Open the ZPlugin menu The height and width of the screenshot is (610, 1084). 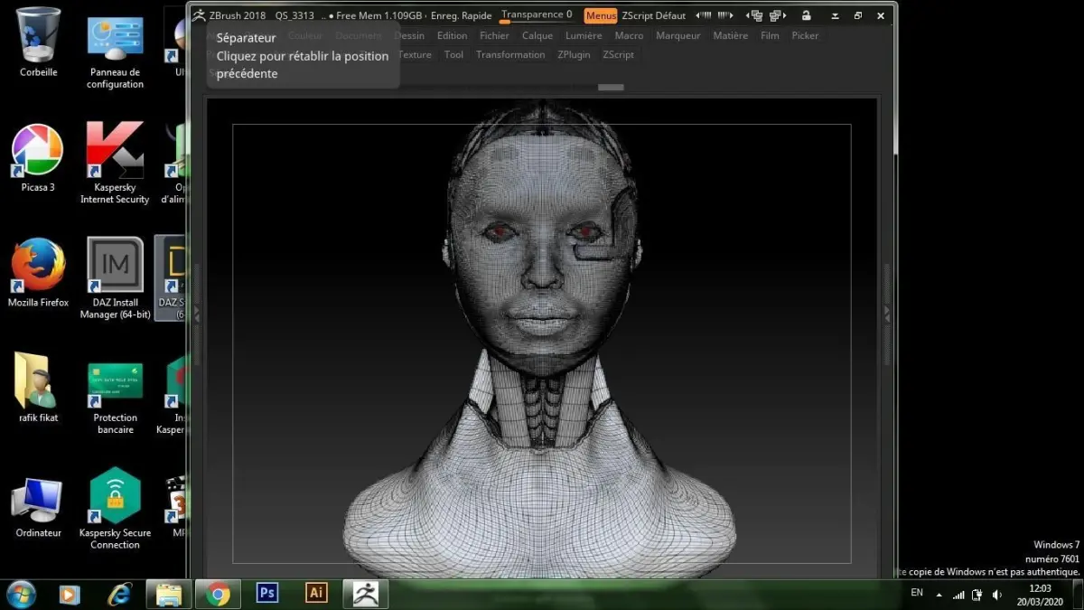(x=574, y=55)
